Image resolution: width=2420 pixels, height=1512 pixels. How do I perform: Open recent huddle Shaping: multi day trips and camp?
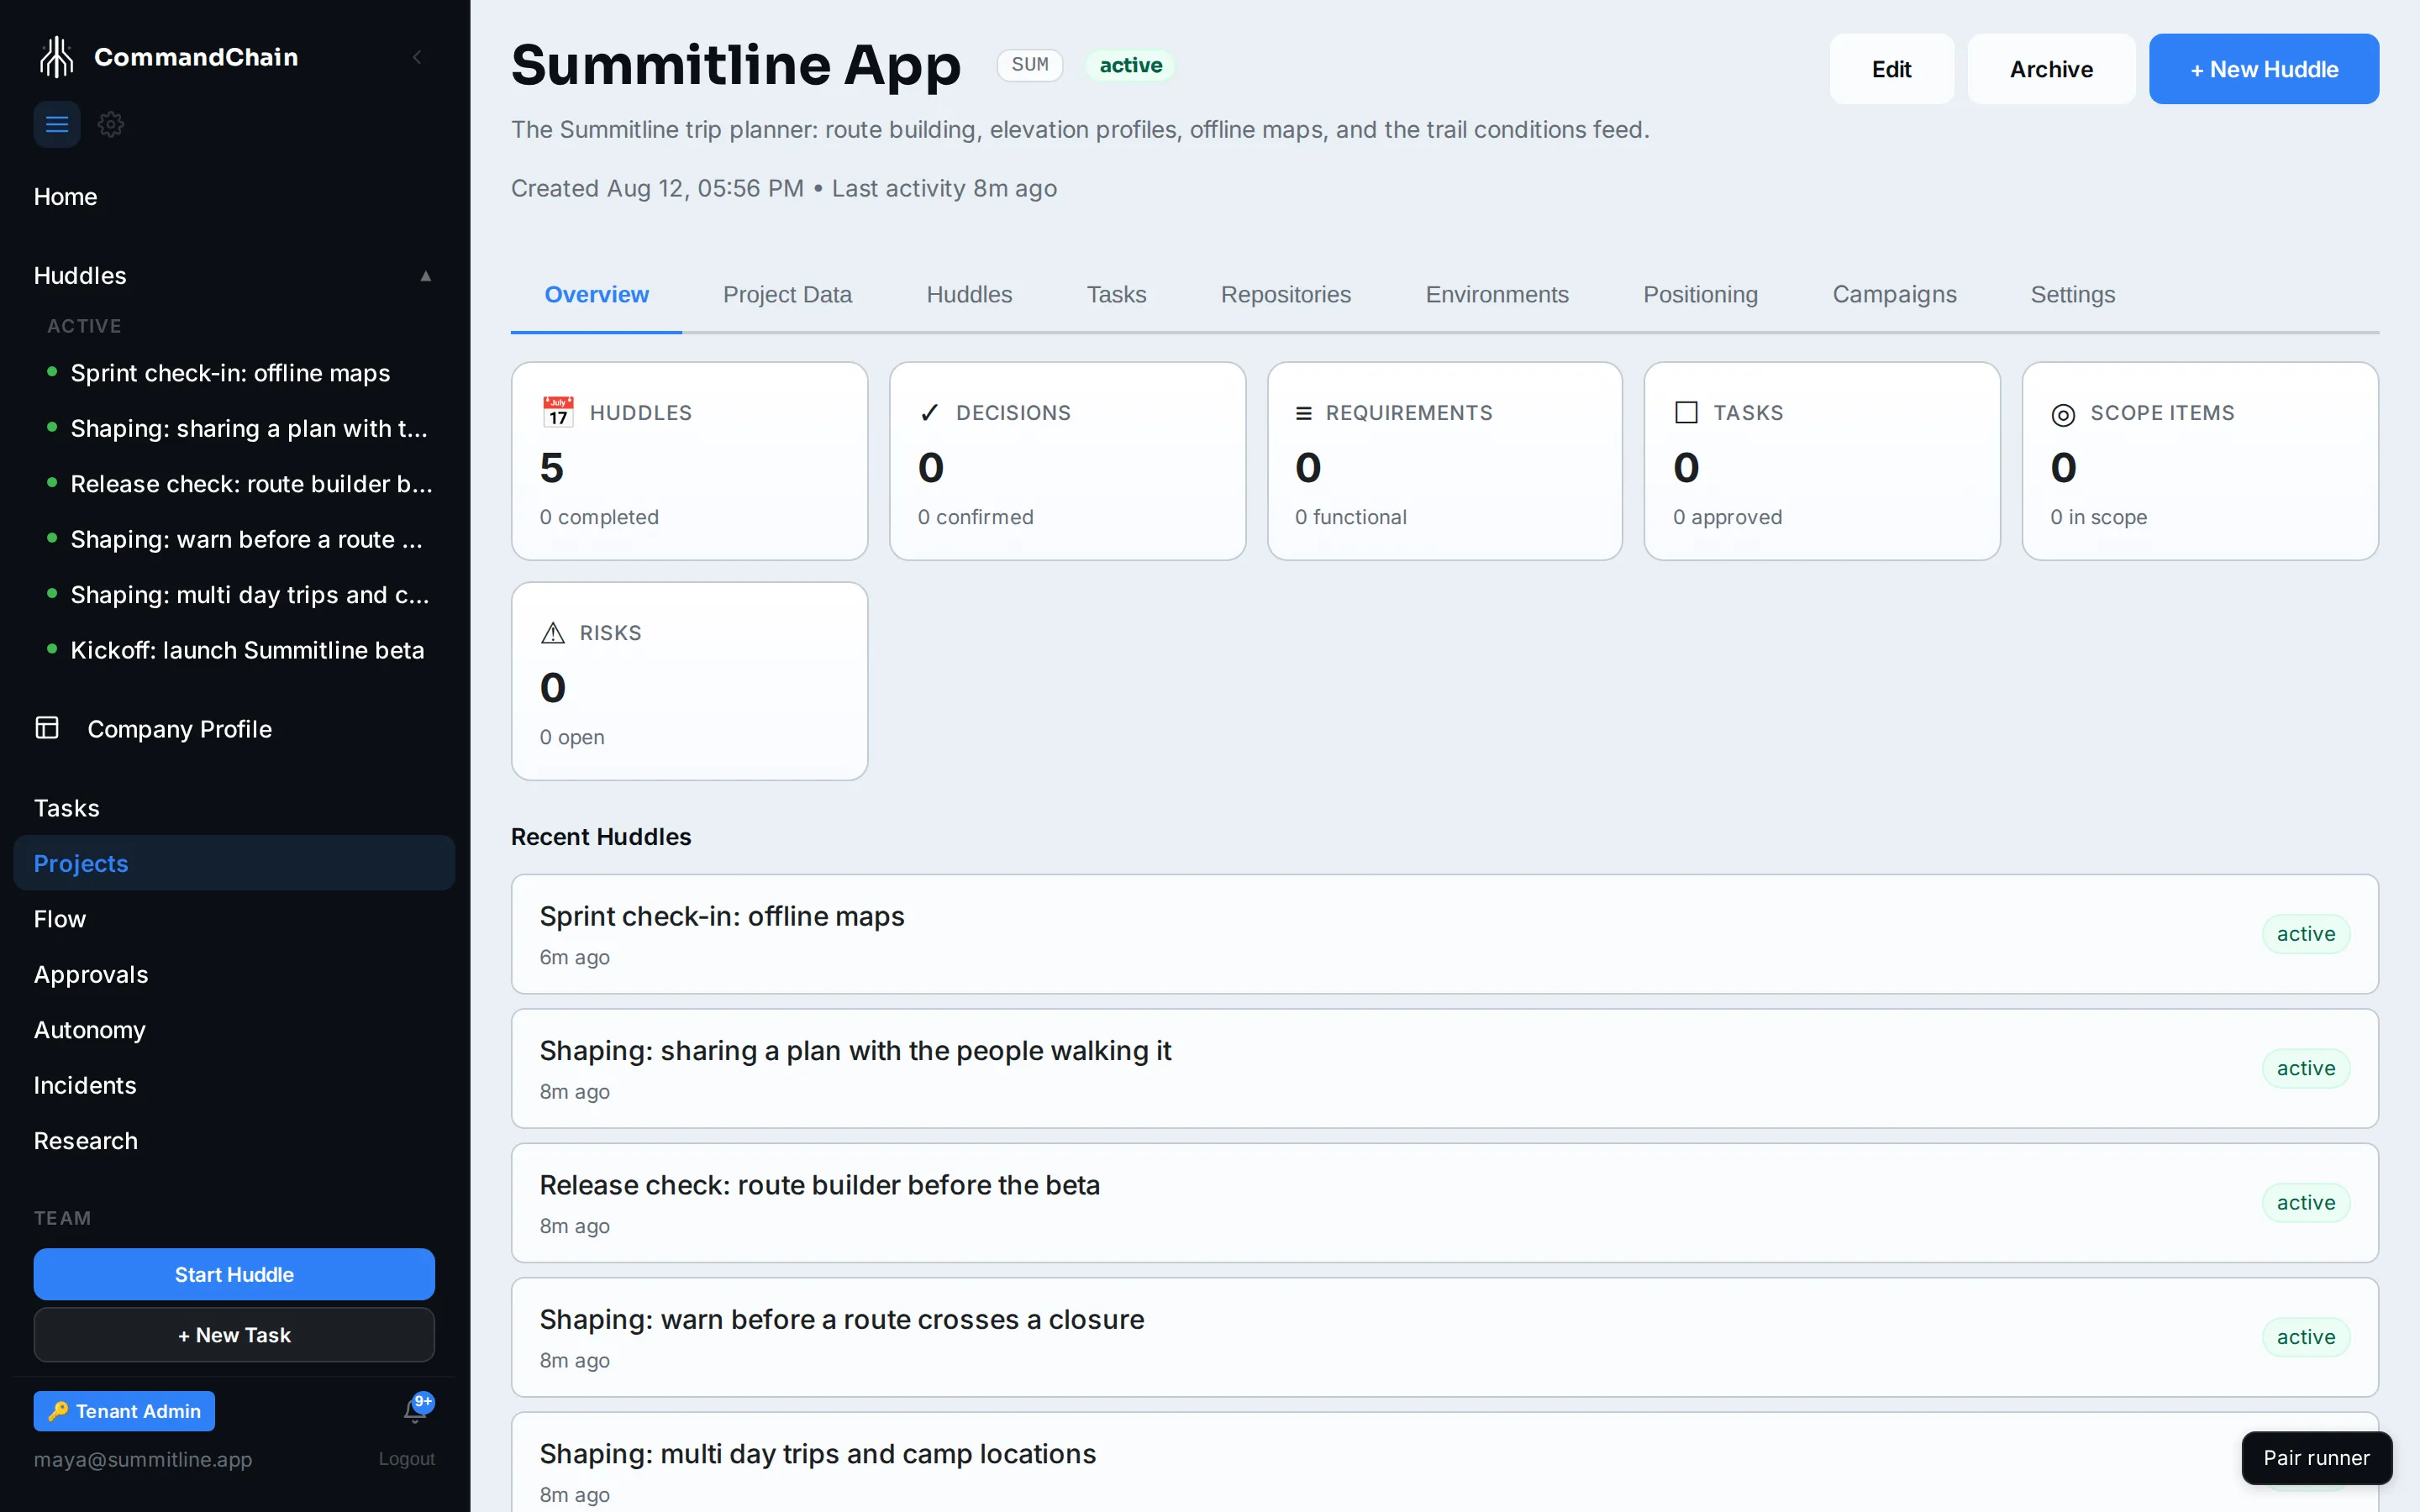(x=1444, y=1462)
